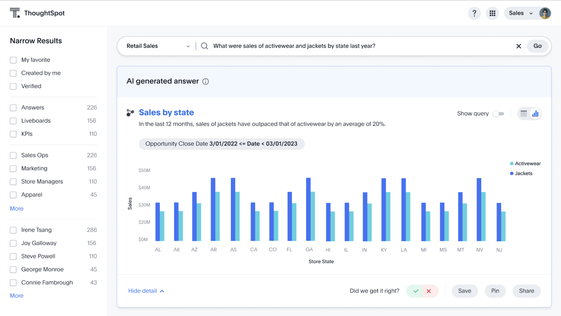Check the Answers filter checkbox
Image resolution: width=561 pixels, height=316 pixels.
(x=13, y=108)
